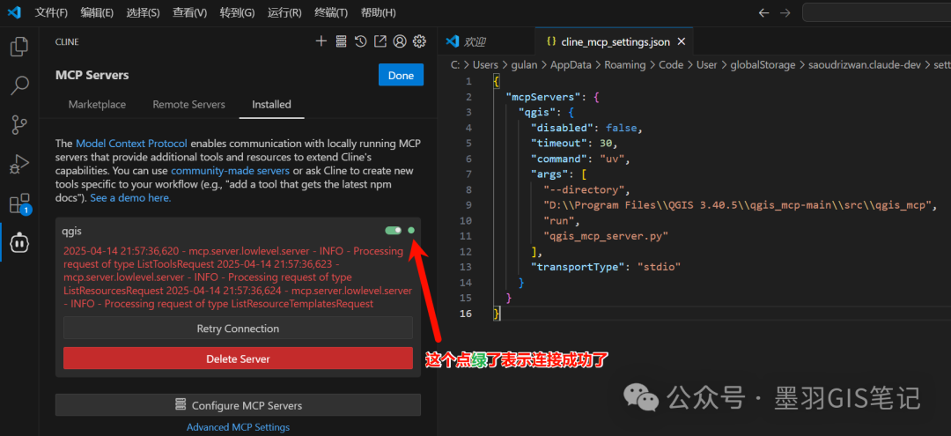Expand the qgis server entry header
Viewport: 951px width, 436px height.
176,231
